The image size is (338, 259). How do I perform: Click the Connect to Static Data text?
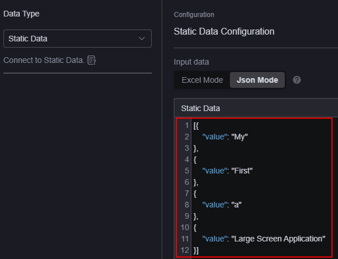click(x=44, y=60)
